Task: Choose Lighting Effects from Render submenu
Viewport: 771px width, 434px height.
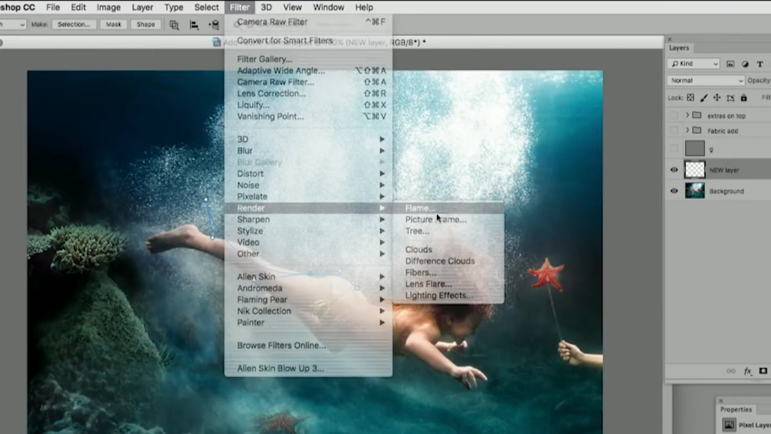Action: click(448, 295)
